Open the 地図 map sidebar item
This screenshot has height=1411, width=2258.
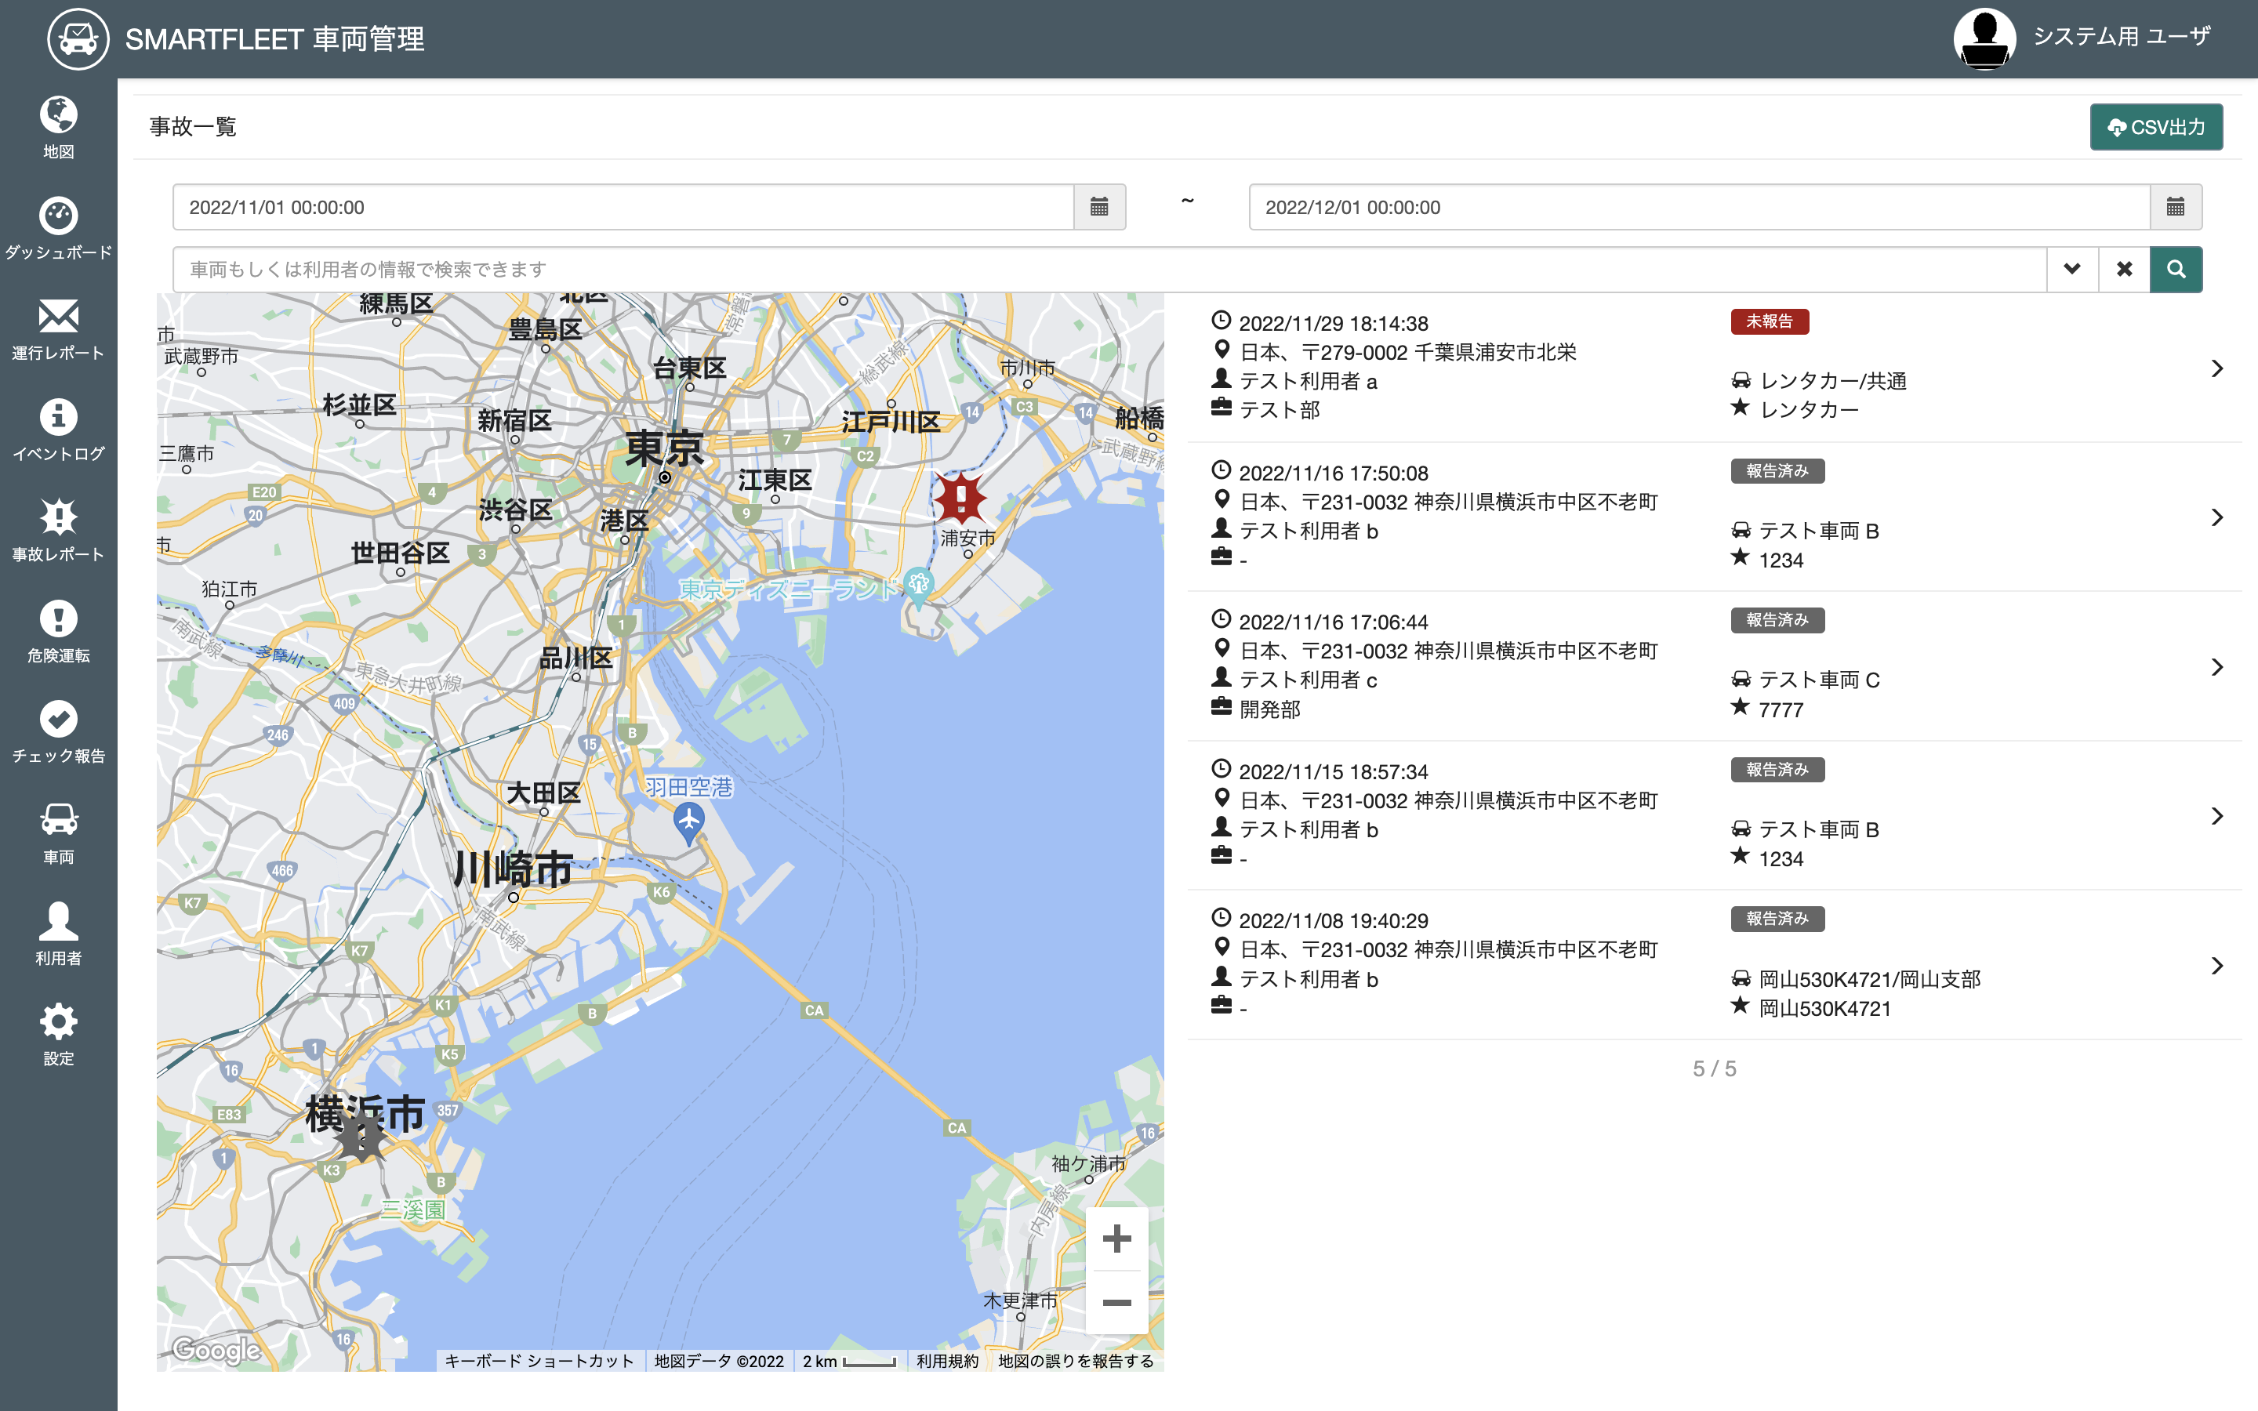tap(58, 128)
